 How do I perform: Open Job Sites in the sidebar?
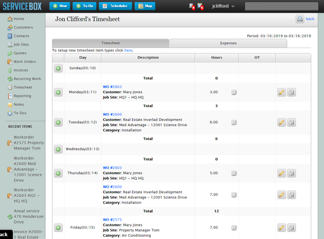click(x=18, y=44)
